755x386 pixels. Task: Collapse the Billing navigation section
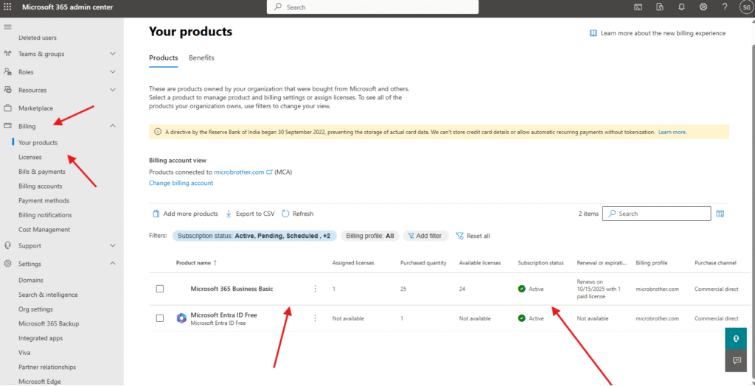pos(113,126)
